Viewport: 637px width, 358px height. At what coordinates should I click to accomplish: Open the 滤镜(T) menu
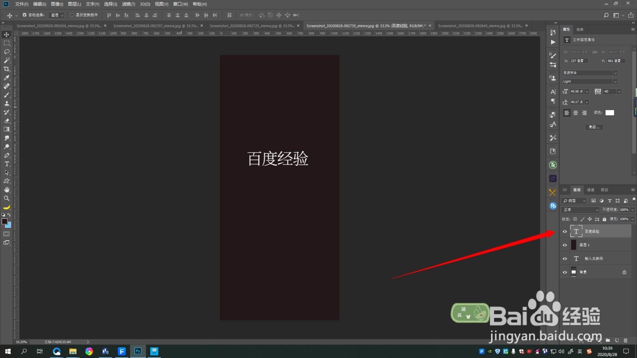[x=128, y=4]
